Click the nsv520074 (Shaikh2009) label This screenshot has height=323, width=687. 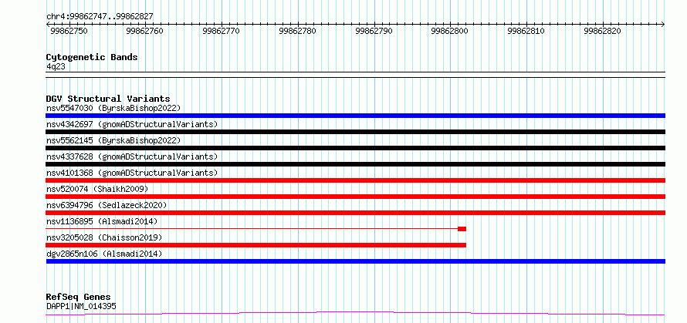coord(97,189)
